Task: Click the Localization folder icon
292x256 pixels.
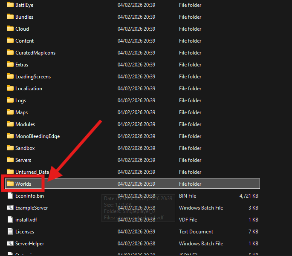Action: click(x=10, y=88)
